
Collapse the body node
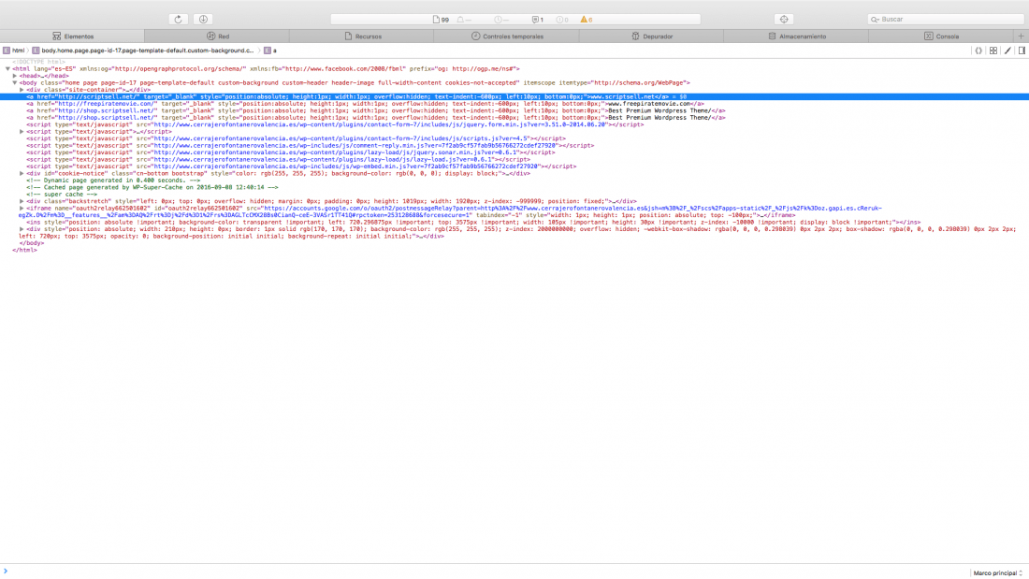(14, 82)
